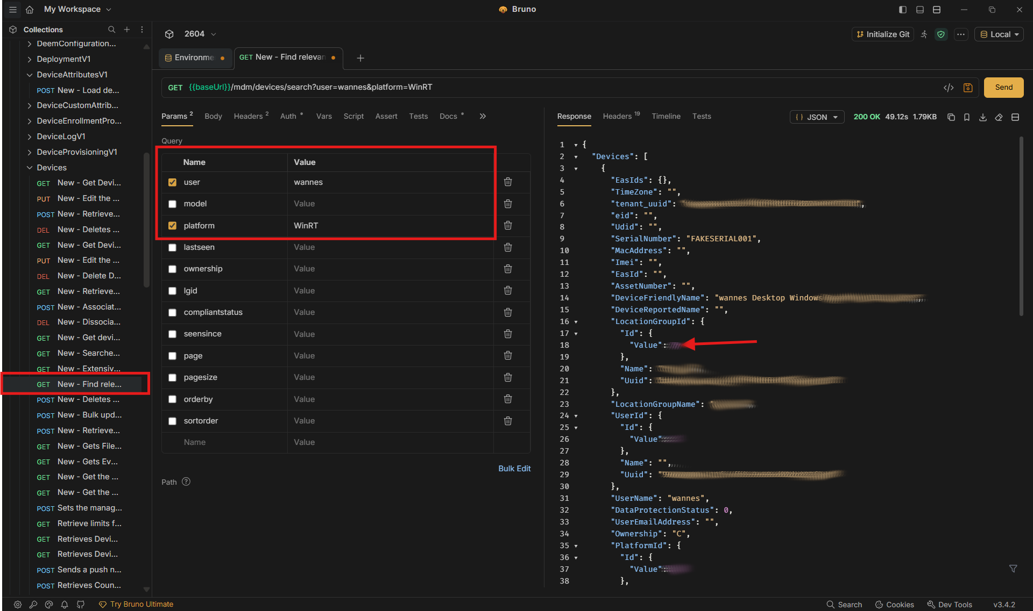Save the request with the disk icon
The width and height of the screenshot is (1033, 611).
coord(968,88)
